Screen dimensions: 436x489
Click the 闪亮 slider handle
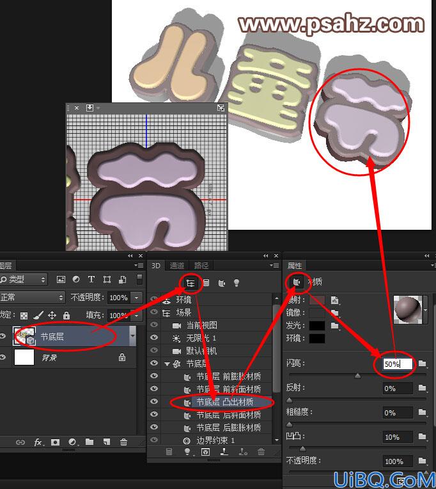[x=357, y=376]
